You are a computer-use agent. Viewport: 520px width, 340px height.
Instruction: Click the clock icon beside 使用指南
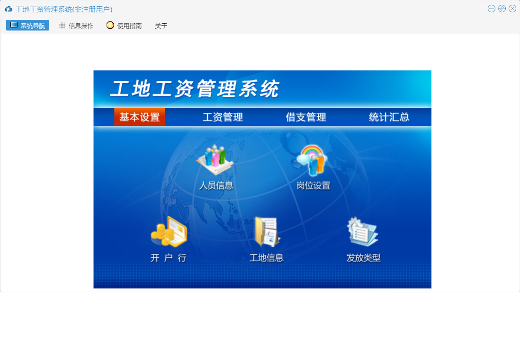pyautogui.click(x=110, y=26)
